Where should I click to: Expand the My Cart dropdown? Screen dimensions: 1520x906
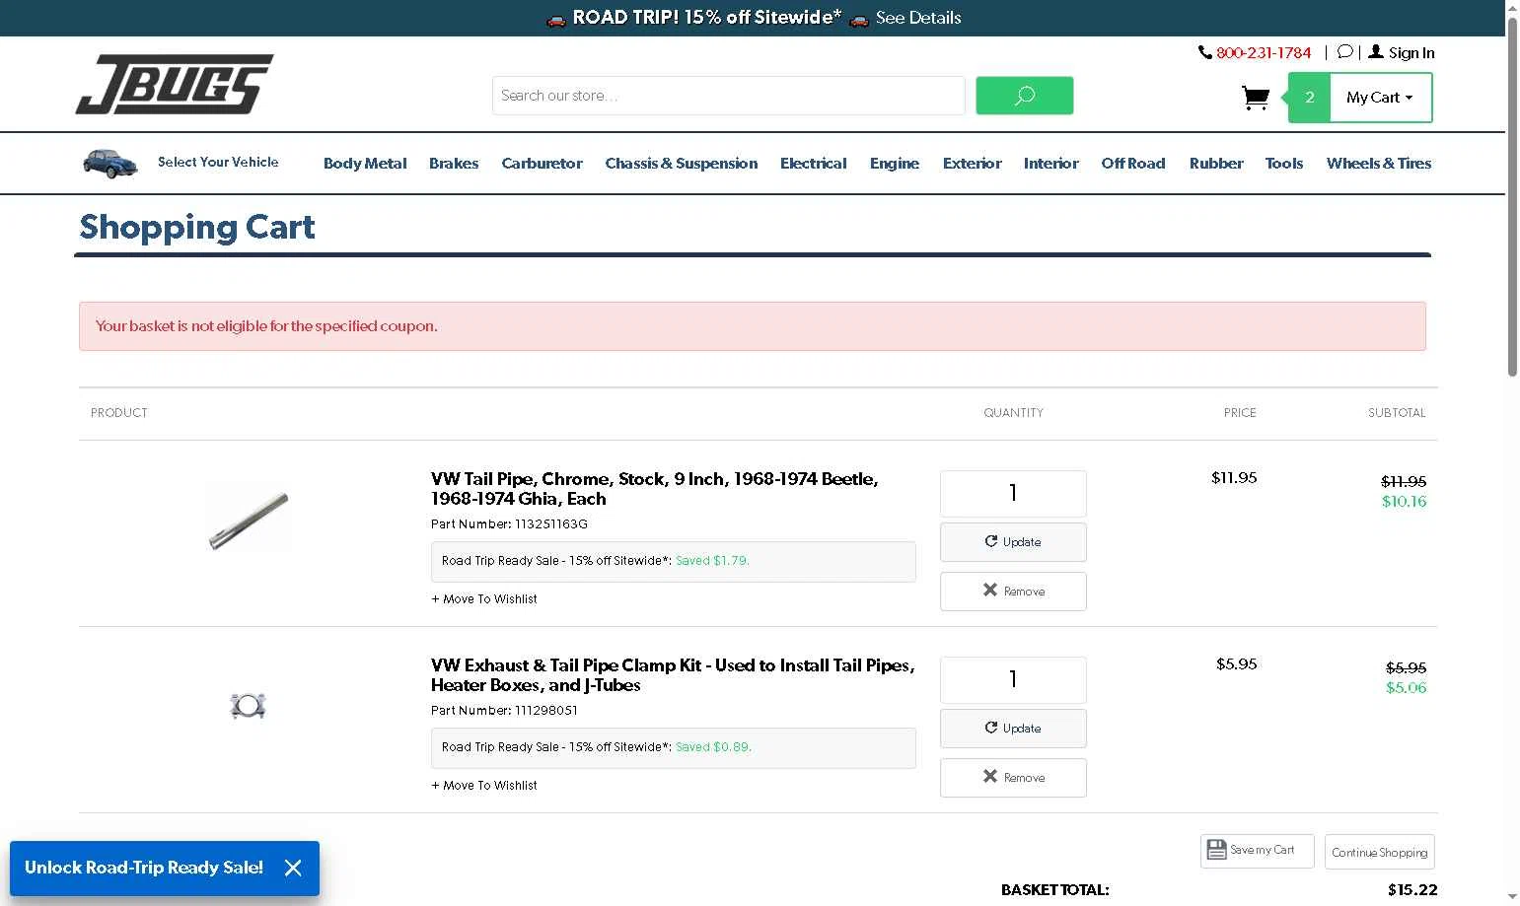[1380, 98]
